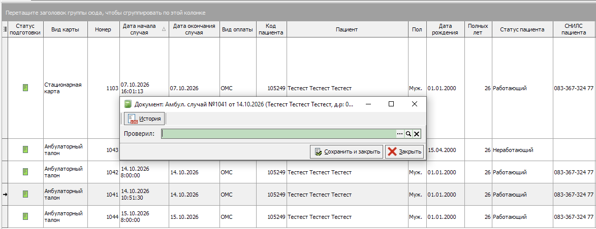Minimize the Документ dialog window
The image size is (596, 229).
pyautogui.click(x=368, y=104)
